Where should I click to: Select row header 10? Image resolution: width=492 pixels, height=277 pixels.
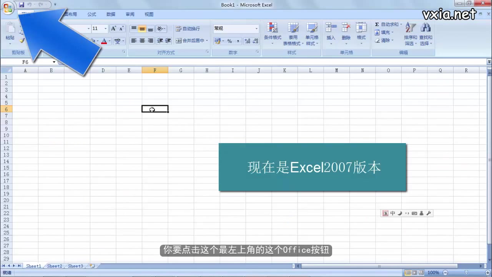[x=6, y=135]
